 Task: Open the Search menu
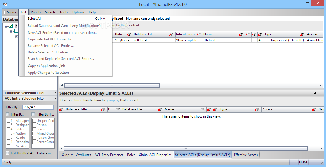[x=50, y=12]
